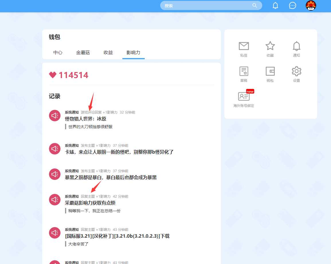Screen dimensions: 331x264
Task: Click the search magnifier icon
Action: tap(254, 5)
